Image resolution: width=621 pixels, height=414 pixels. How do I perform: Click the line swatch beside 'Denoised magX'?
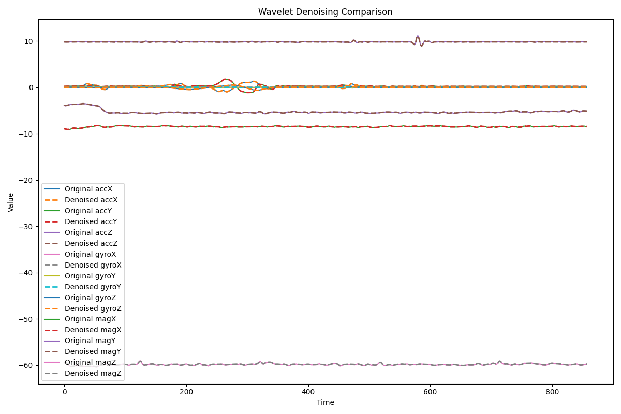52,330
